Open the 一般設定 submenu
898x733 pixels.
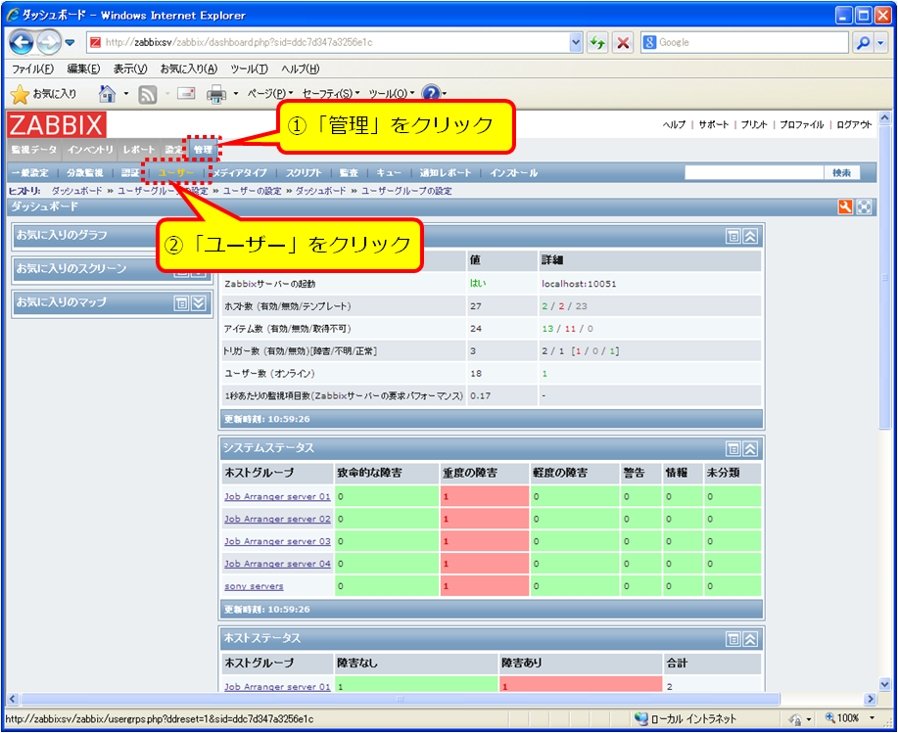click(30, 173)
